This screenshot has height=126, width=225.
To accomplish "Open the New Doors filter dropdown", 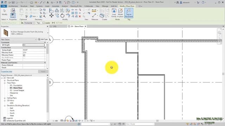I will pos(19,40).
